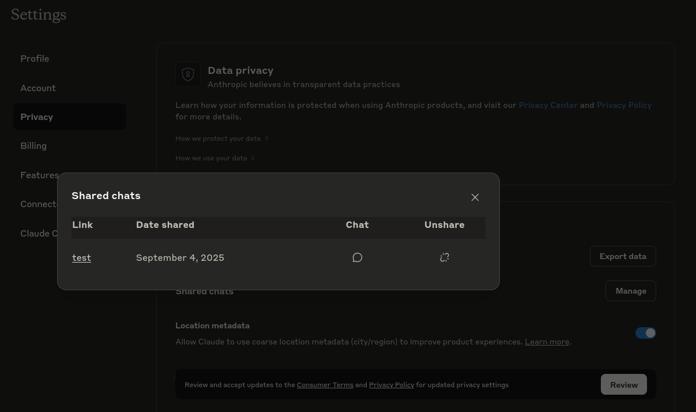Open the Account settings section
The width and height of the screenshot is (696, 412).
click(38, 88)
